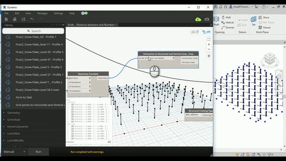The width and height of the screenshot is (286, 161).
Task: Click geometry input port on Geometry.Translate
Action: click(80, 78)
